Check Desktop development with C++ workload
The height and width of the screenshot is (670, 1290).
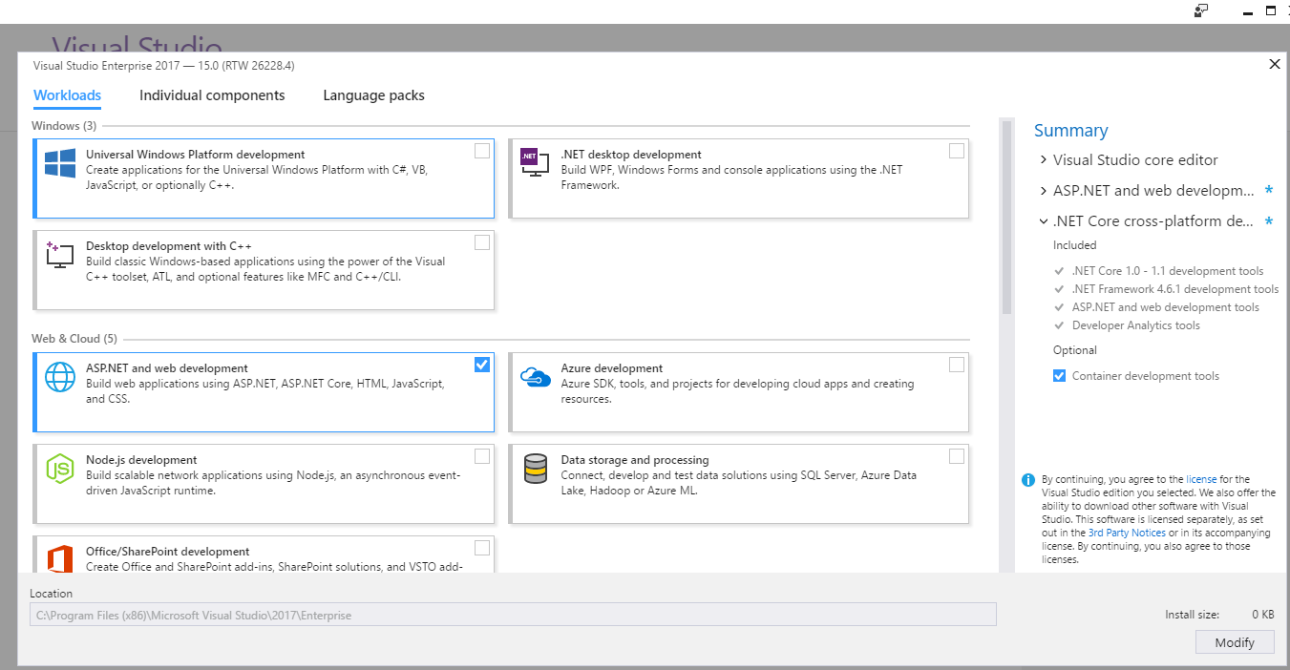point(482,242)
